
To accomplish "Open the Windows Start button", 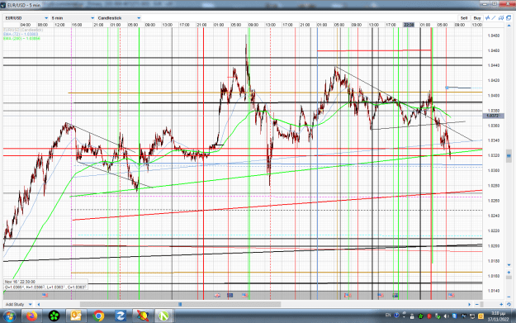I will (x=10, y=316).
